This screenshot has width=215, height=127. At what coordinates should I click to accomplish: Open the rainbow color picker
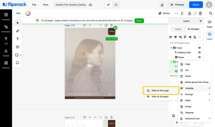pyautogui.click(x=28, y=13)
